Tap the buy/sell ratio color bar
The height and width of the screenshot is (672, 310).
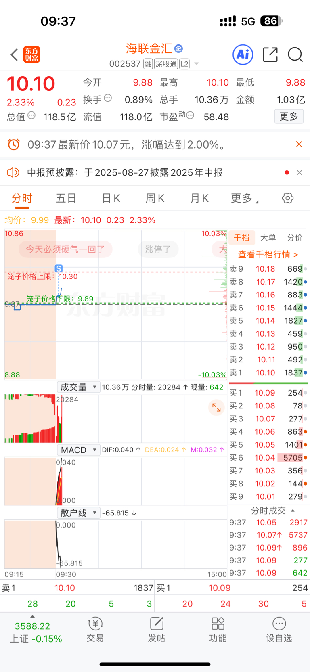[268, 383]
